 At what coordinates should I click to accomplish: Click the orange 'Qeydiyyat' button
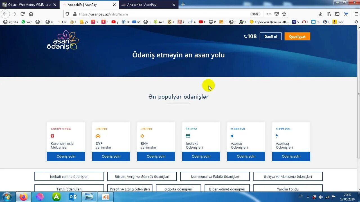click(297, 36)
